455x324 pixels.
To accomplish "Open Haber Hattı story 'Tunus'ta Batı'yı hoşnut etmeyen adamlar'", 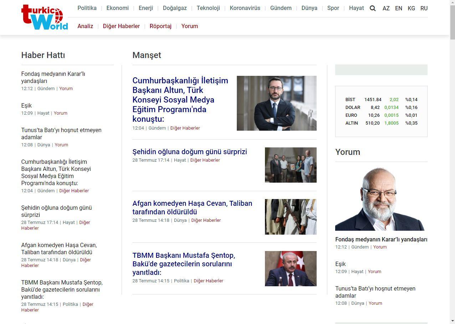I will tap(61, 134).
